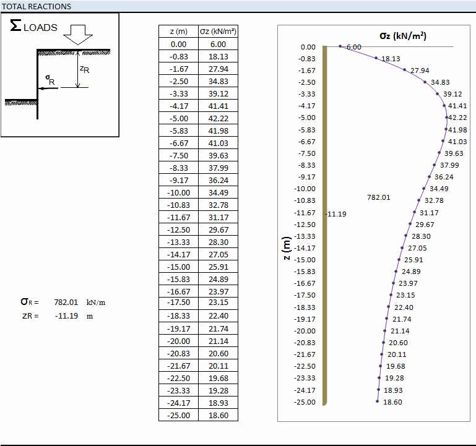Select chart data label 27.05
Screen dimensions: 476x446
click(417, 248)
